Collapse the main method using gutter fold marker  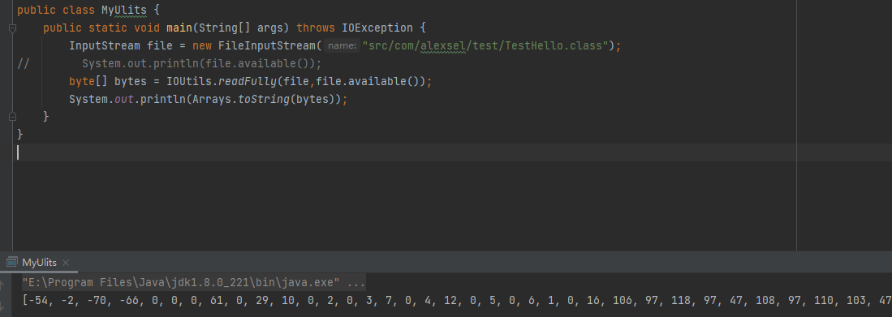click(12, 28)
